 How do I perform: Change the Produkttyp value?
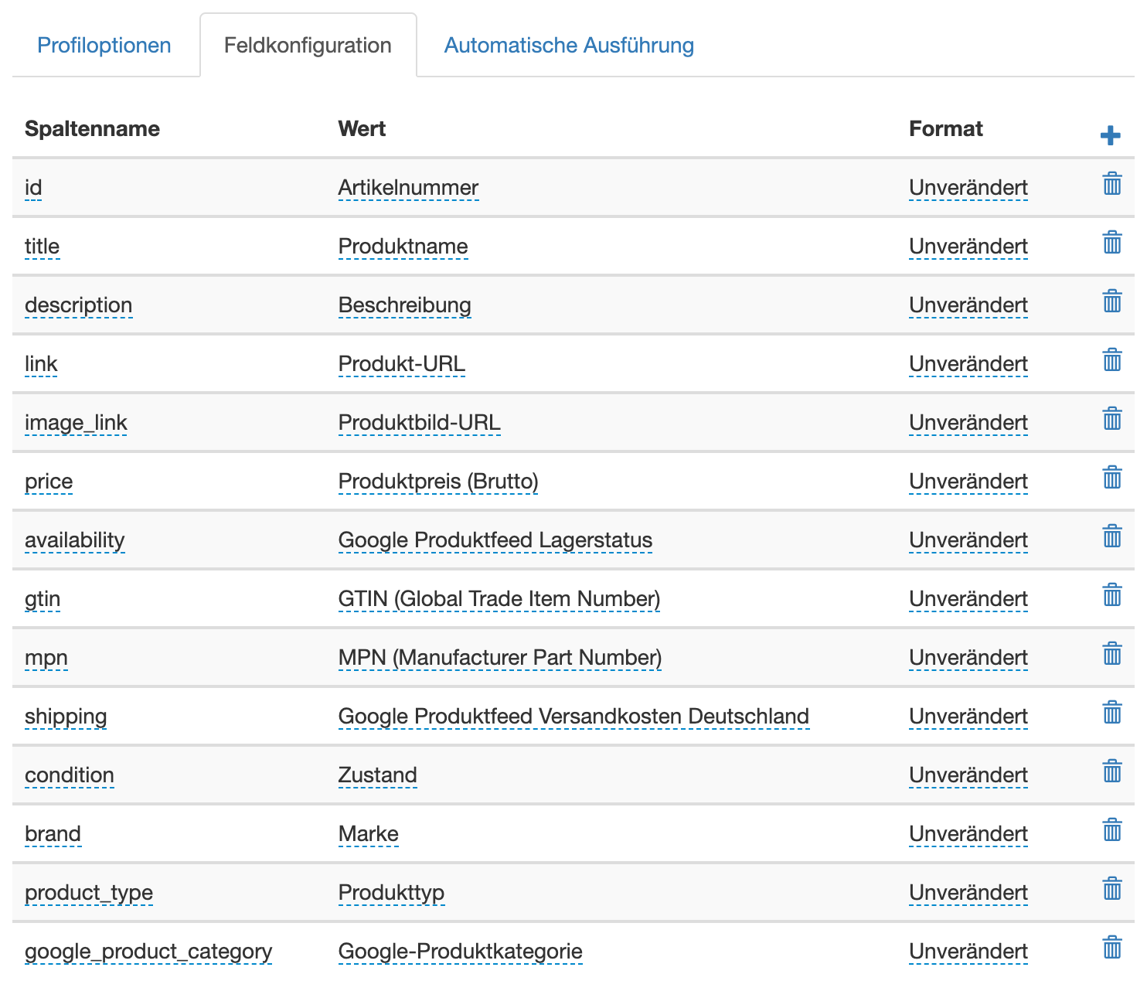391,893
